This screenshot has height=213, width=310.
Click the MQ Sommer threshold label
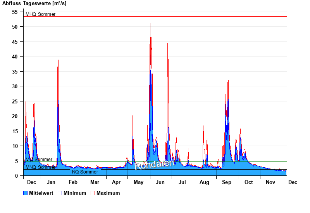(x=39, y=160)
